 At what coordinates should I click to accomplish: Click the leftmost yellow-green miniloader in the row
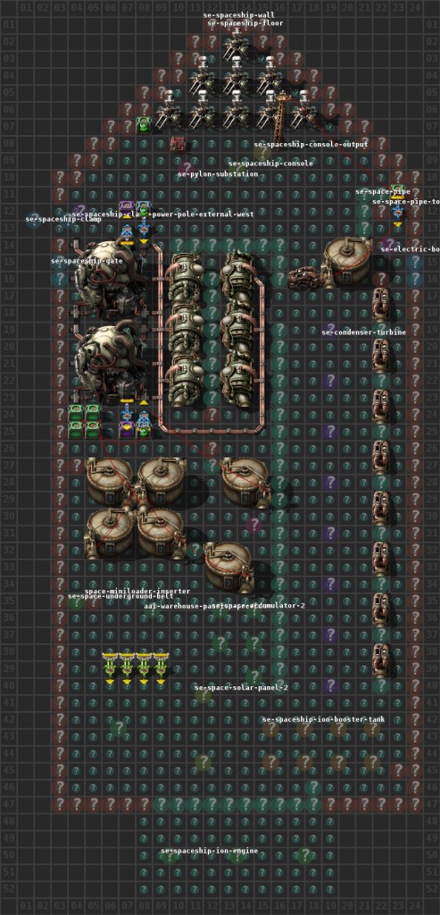tap(110, 667)
